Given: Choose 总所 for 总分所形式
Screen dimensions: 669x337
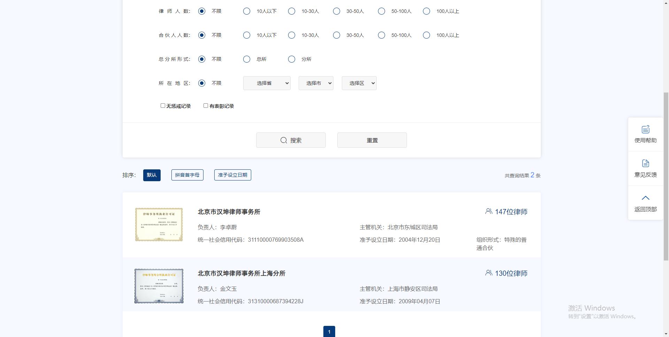Looking at the screenshot, I should coord(246,59).
